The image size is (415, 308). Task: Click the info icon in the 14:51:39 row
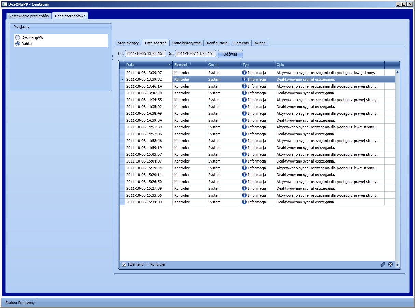click(244, 127)
